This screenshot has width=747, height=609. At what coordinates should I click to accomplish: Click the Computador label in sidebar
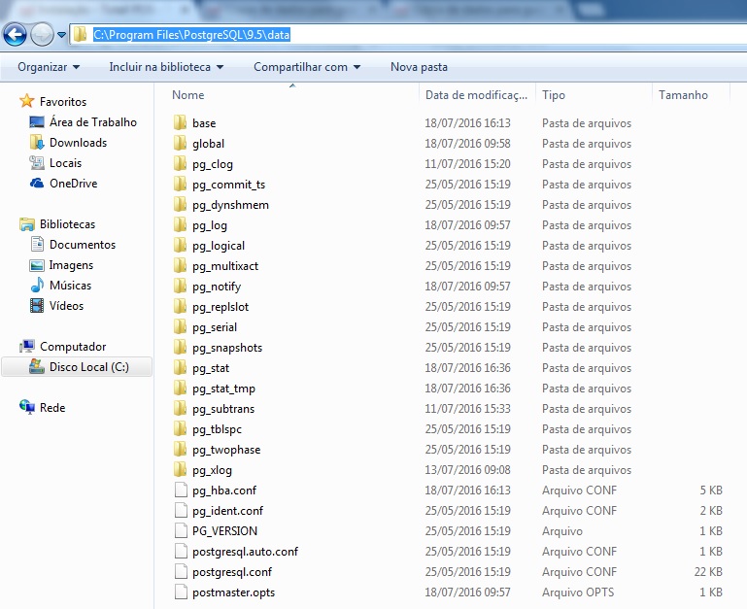tap(73, 347)
